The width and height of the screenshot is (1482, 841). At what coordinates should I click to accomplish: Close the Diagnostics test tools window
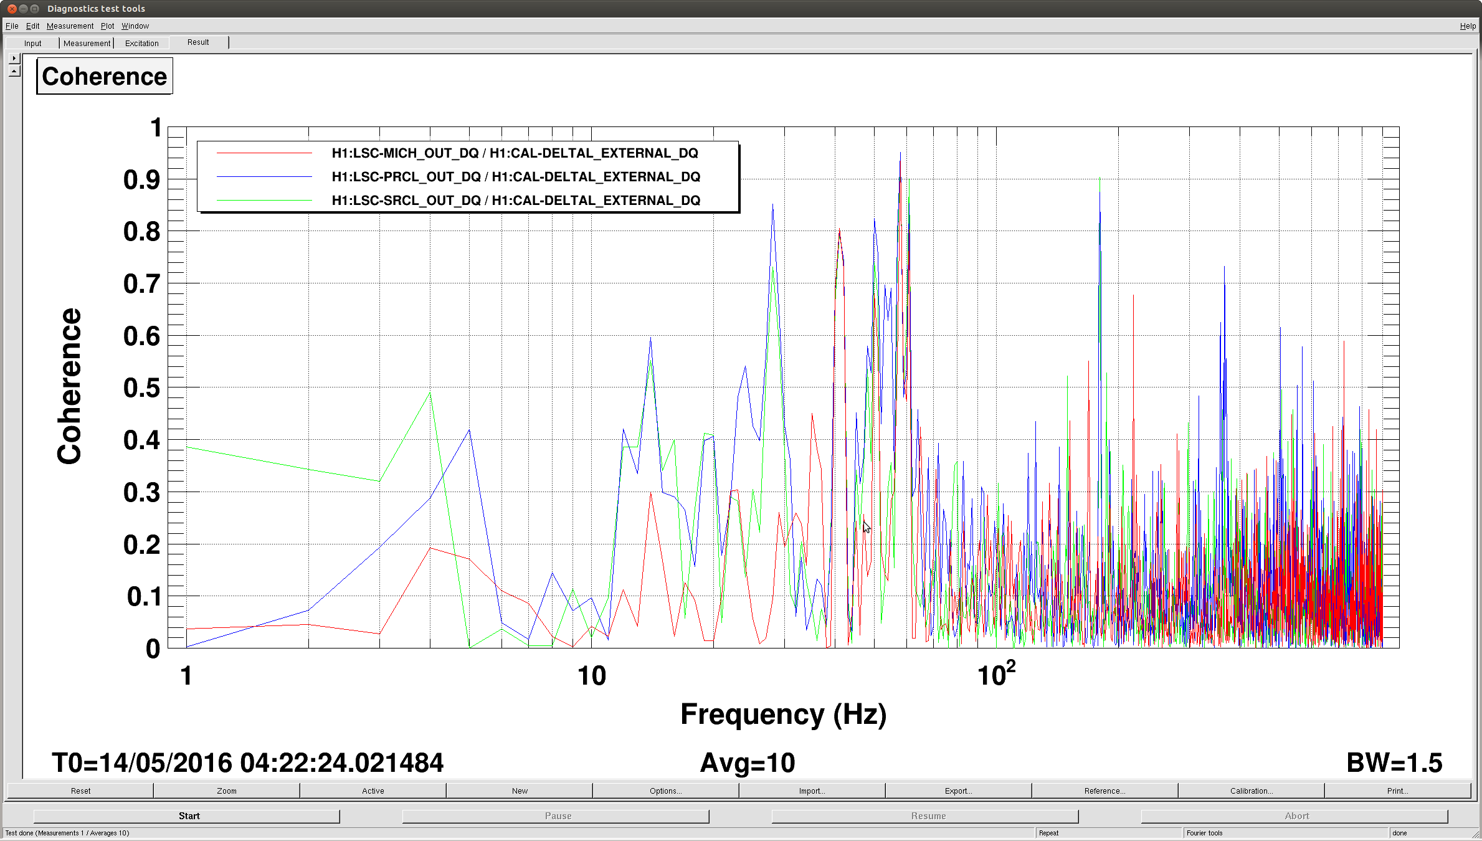(x=12, y=9)
